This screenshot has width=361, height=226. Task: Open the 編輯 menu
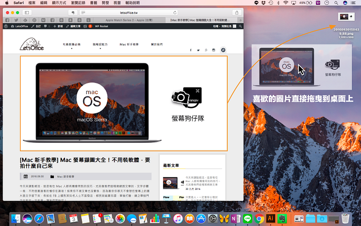pyautogui.click(x=43, y=3)
